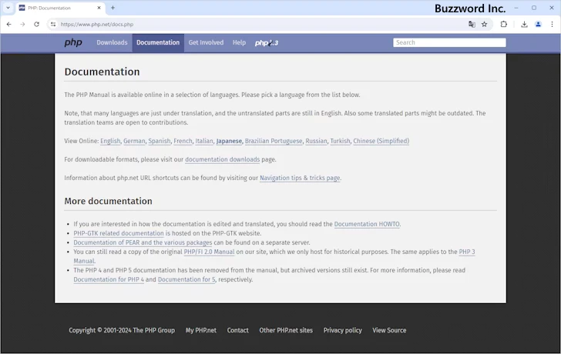Open the Chrome three-dot menu
The image size is (561, 354).
pos(552,25)
